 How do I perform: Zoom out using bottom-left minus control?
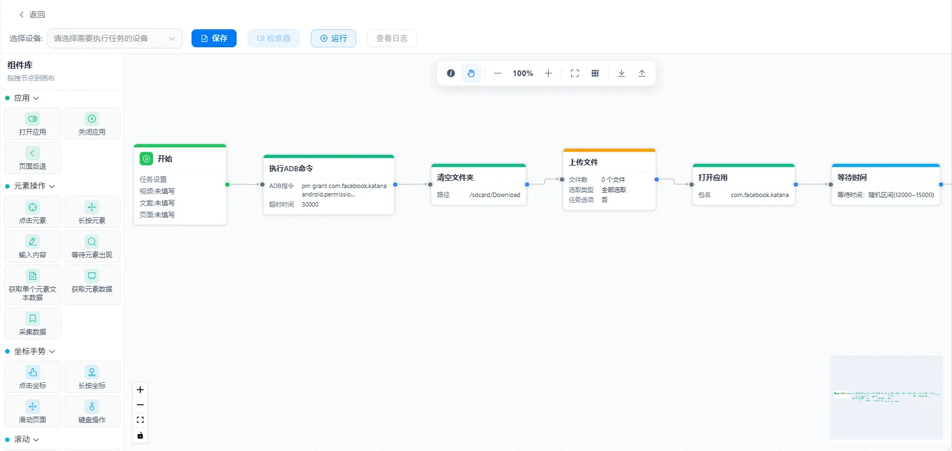tap(140, 405)
